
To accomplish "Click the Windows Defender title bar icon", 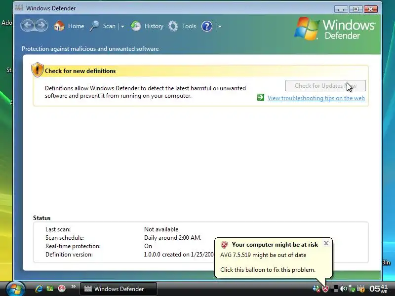I will tap(19, 8).
